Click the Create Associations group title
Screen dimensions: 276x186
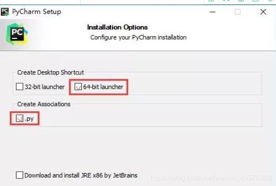pos(44,104)
